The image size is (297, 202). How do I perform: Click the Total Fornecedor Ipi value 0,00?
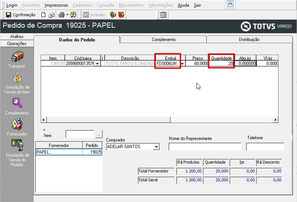tap(242, 171)
